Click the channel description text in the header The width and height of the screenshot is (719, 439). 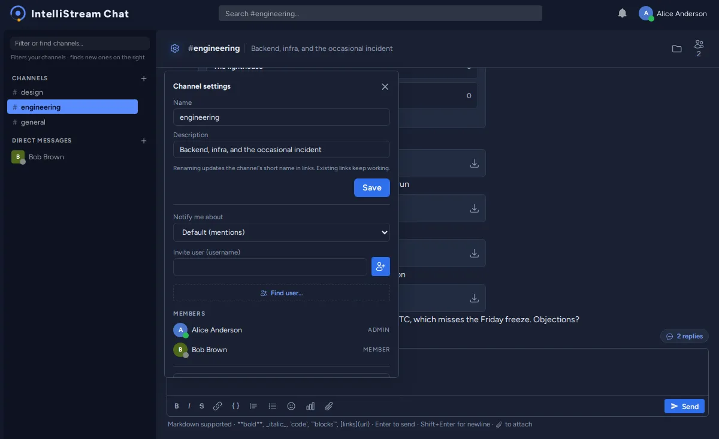322,49
